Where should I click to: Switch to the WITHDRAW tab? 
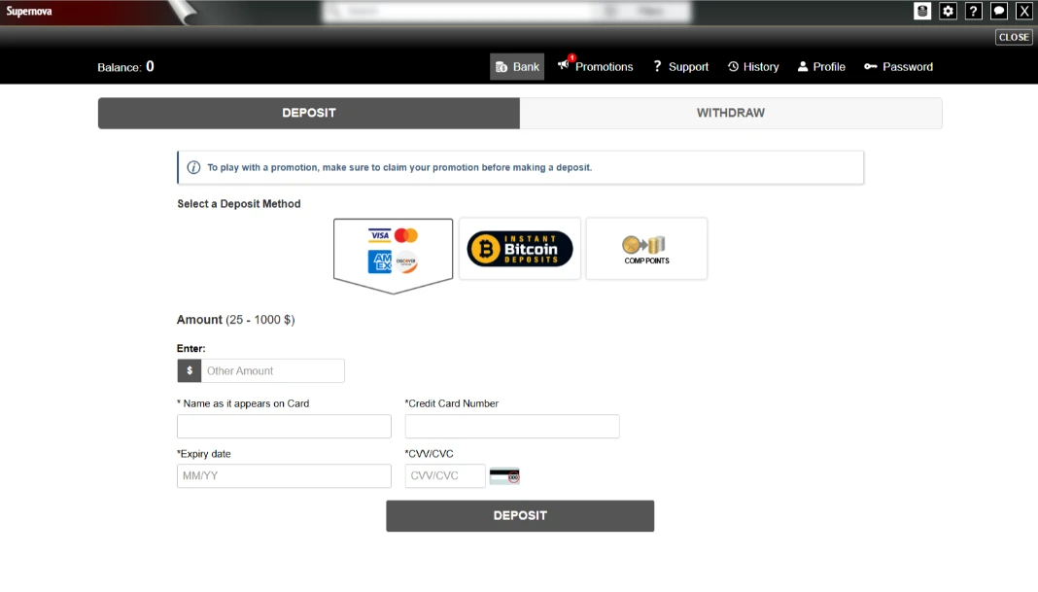730,113
